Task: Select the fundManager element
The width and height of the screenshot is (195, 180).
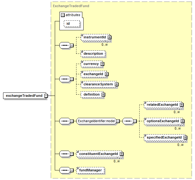Action: (x=90, y=170)
